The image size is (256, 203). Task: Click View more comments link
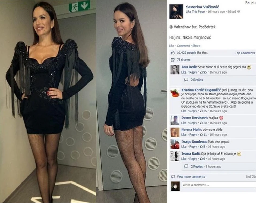191,177
